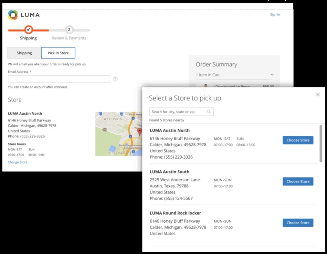This screenshot has height=254, width=327.
Task: Click the step 2 Review & Payments circle
Action: pyautogui.click(x=69, y=30)
